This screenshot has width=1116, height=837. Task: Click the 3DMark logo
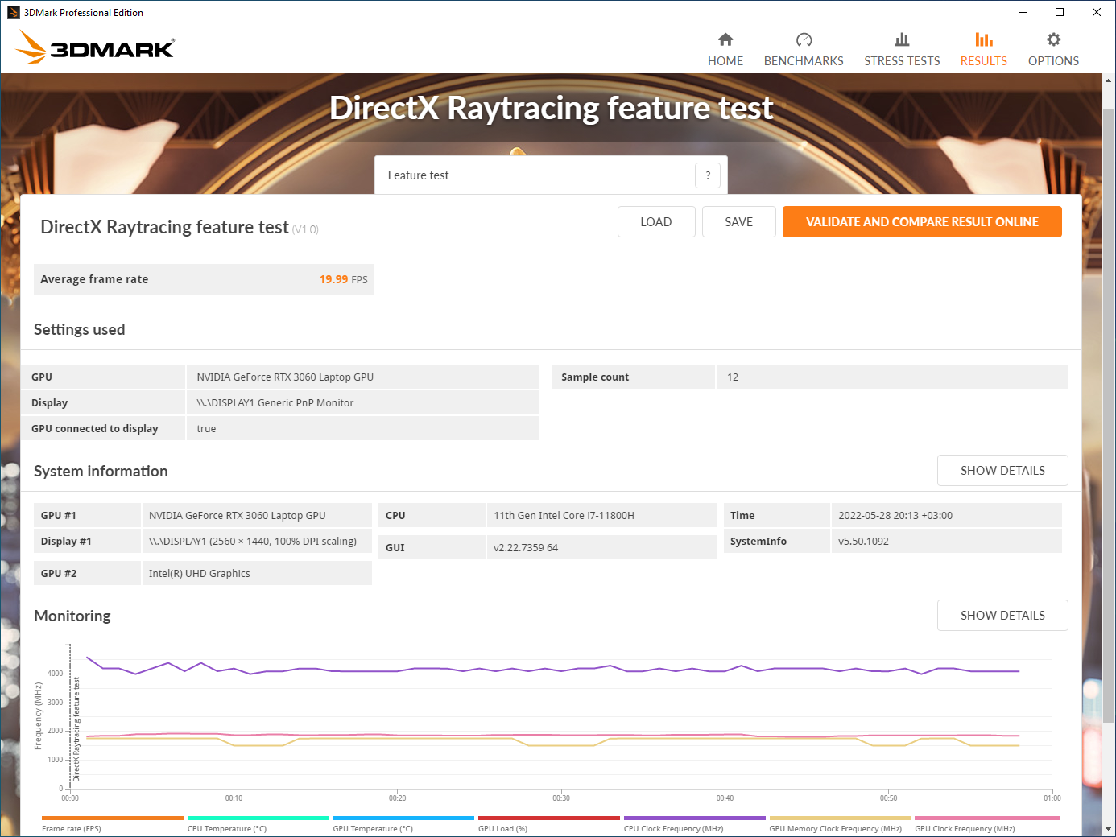[95, 47]
